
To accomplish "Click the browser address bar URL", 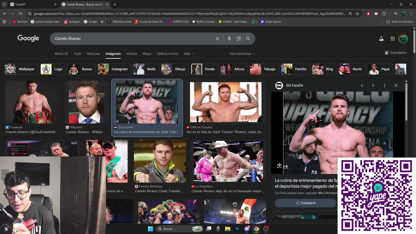I will point(189,14).
